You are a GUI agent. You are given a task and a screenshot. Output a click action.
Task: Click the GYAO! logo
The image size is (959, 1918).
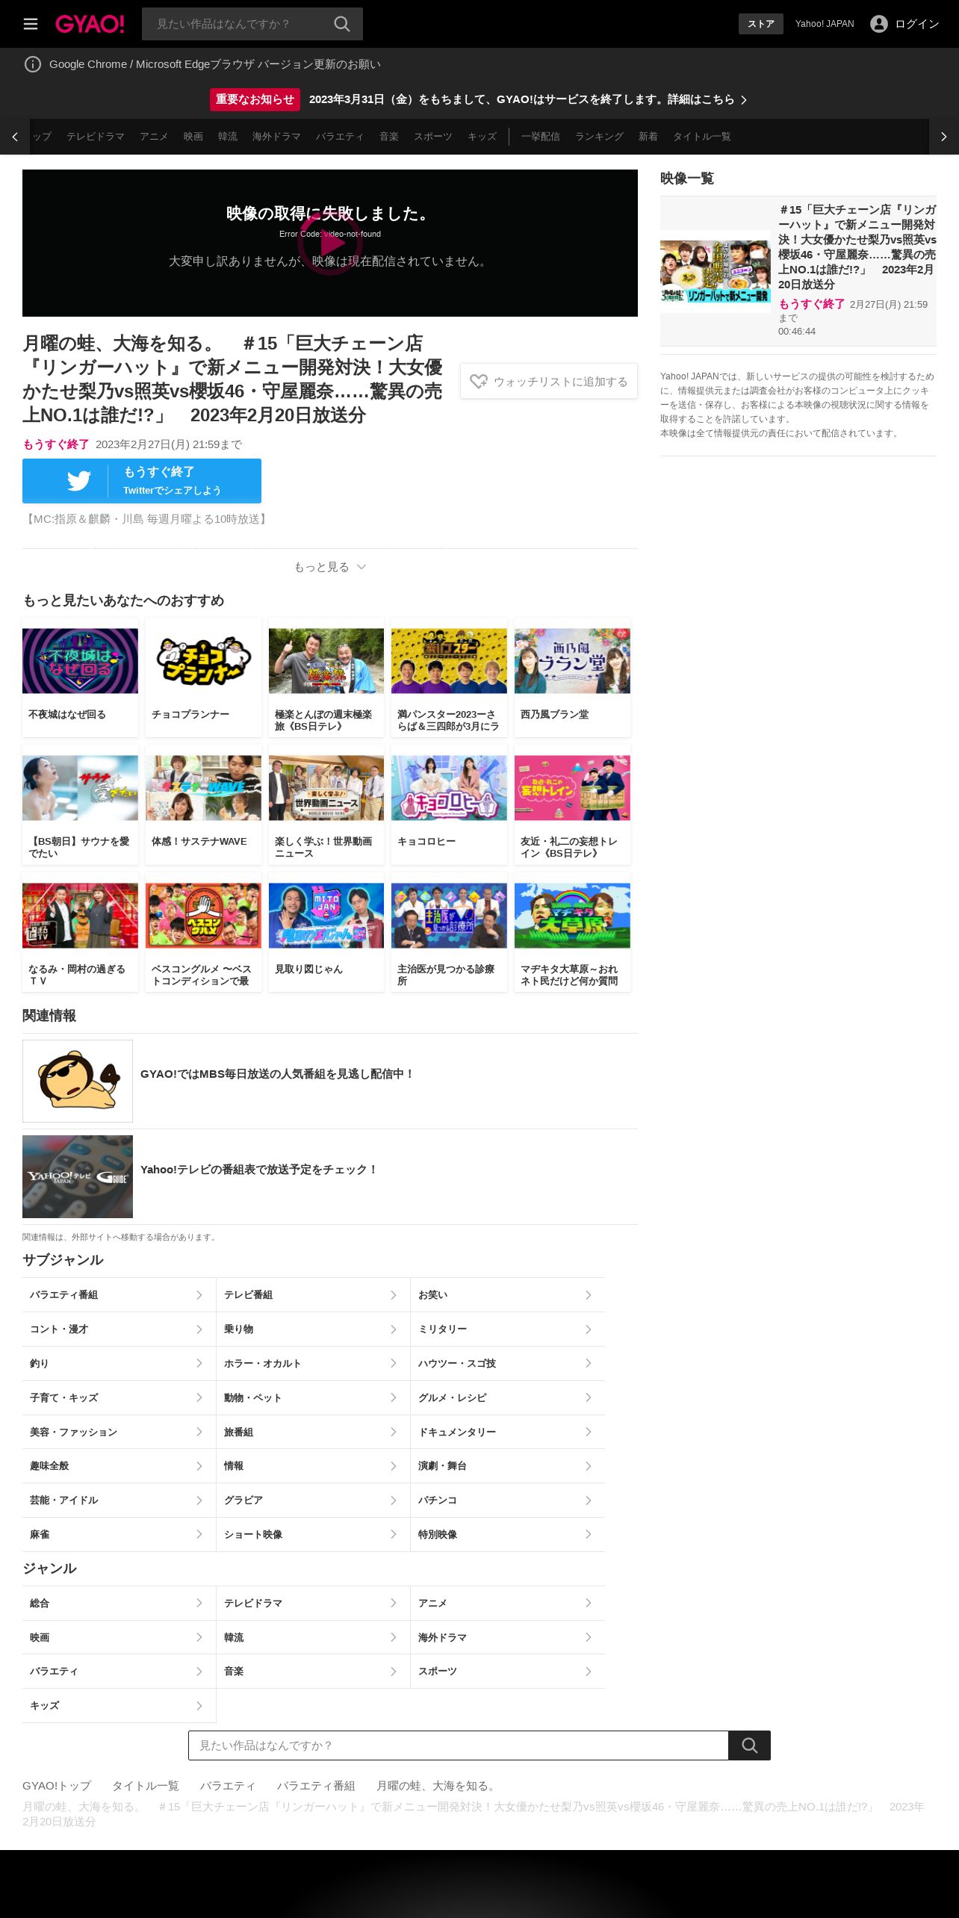point(90,24)
